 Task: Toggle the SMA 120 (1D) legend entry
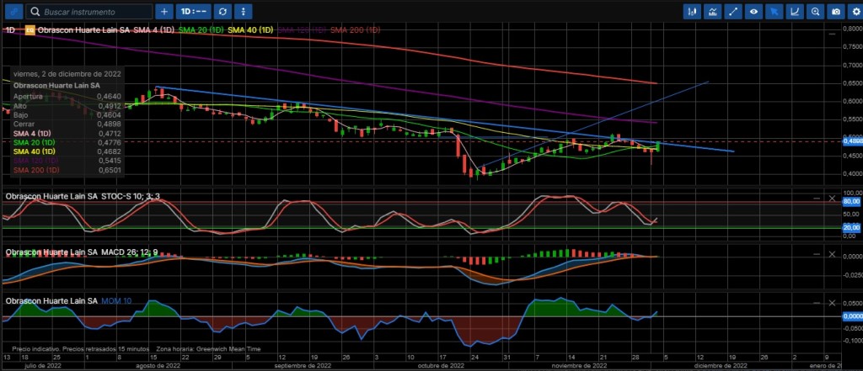303,30
